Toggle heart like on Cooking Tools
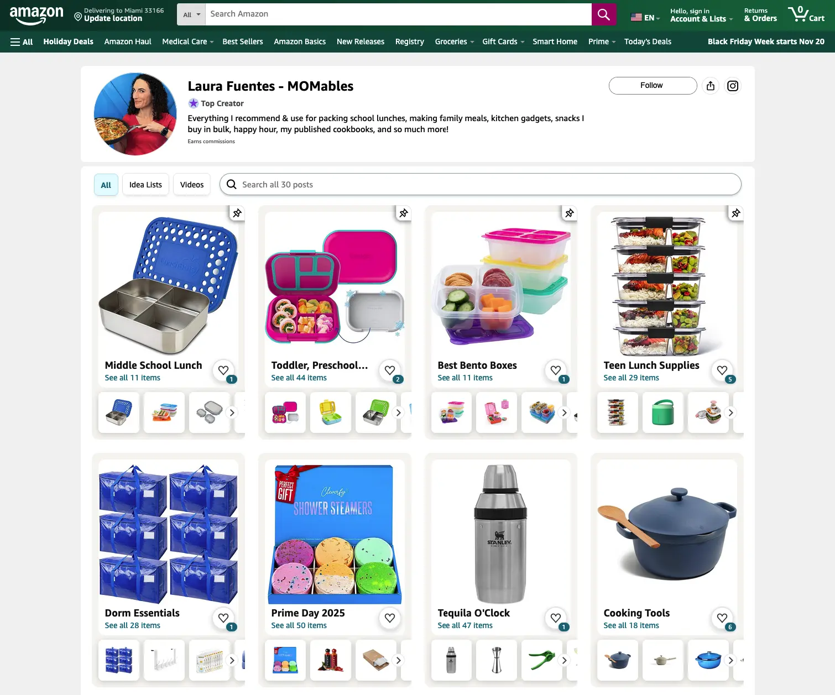Image resolution: width=835 pixels, height=695 pixels. point(722,618)
